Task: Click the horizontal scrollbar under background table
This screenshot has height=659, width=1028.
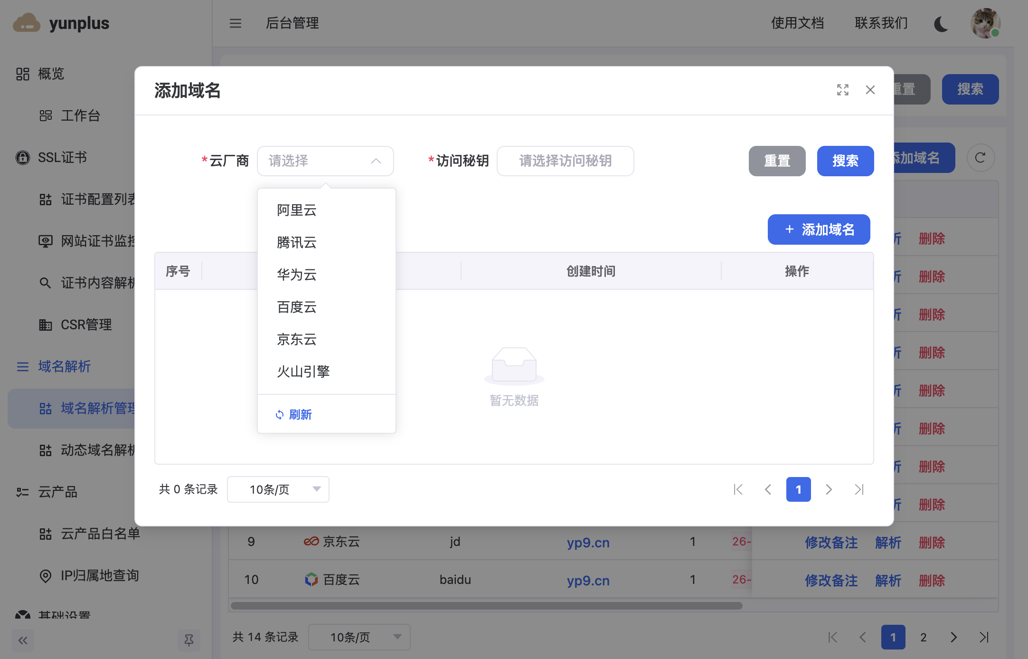Action: pyautogui.click(x=487, y=606)
